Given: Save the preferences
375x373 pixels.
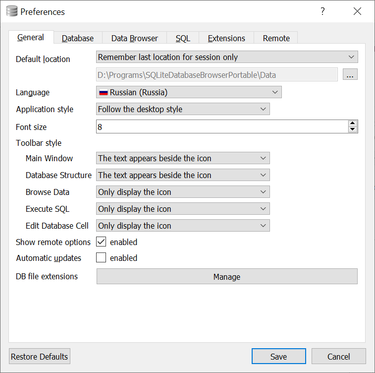Looking at the screenshot, I should (x=278, y=357).
